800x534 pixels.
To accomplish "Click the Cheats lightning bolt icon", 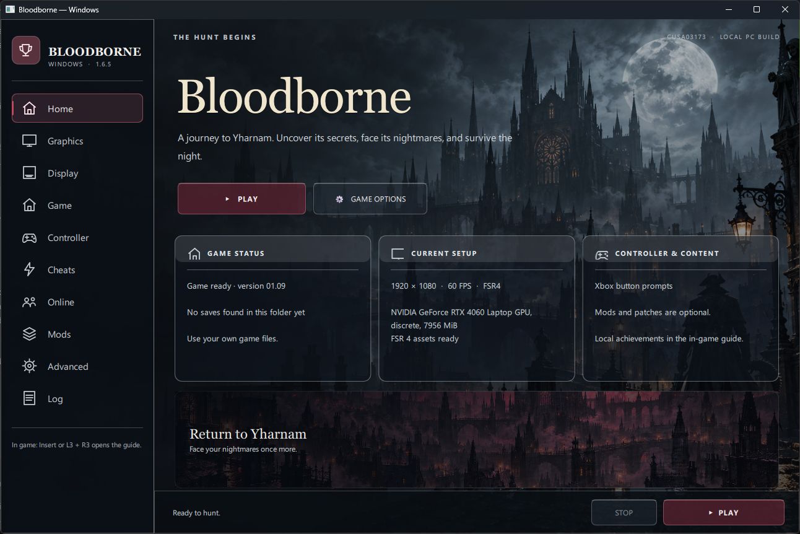I will [x=29, y=269].
